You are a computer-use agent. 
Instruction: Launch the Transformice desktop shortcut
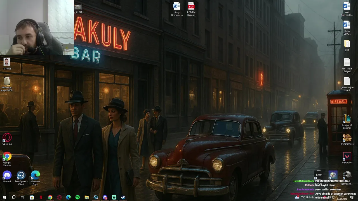[347, 139]
